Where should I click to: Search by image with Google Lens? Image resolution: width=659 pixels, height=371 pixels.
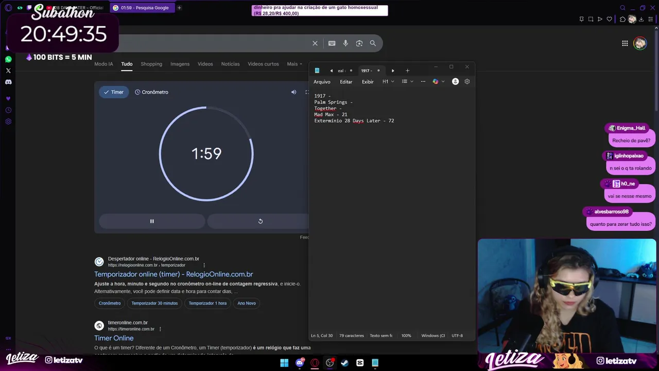(x=359, y=43)
